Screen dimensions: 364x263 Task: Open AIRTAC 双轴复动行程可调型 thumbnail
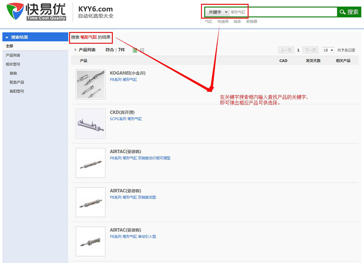[x=91, y=163]
